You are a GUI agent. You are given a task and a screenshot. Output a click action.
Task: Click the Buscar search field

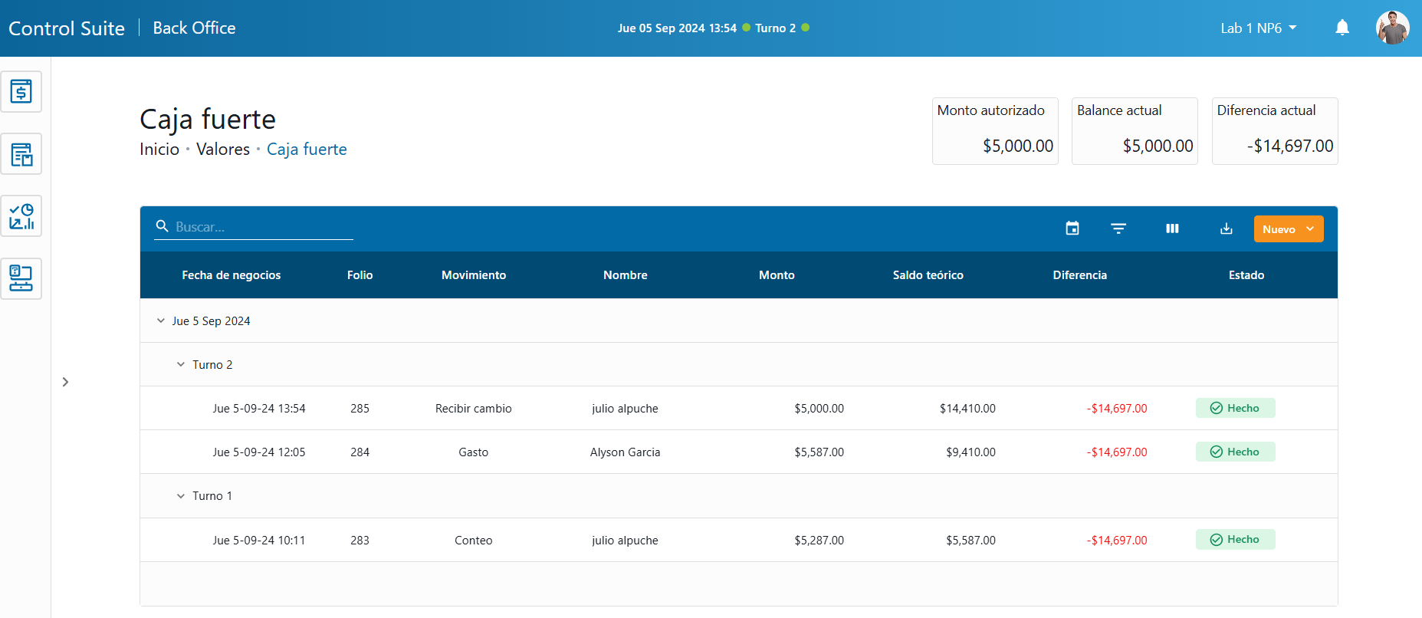point(261,227)
